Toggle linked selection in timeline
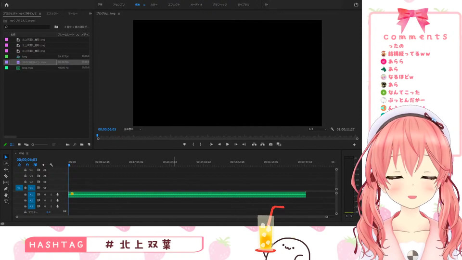 (35, 165)
